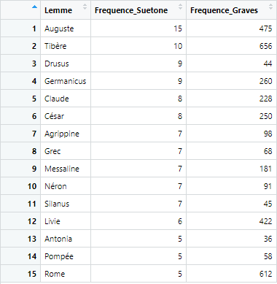This screenshot has height=284, width=277.
Task: Select the value 656 in Frequence_Graves
Action: [x=265, y=46]
